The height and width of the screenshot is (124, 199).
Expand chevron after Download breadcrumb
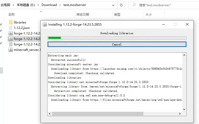point(60,5)
